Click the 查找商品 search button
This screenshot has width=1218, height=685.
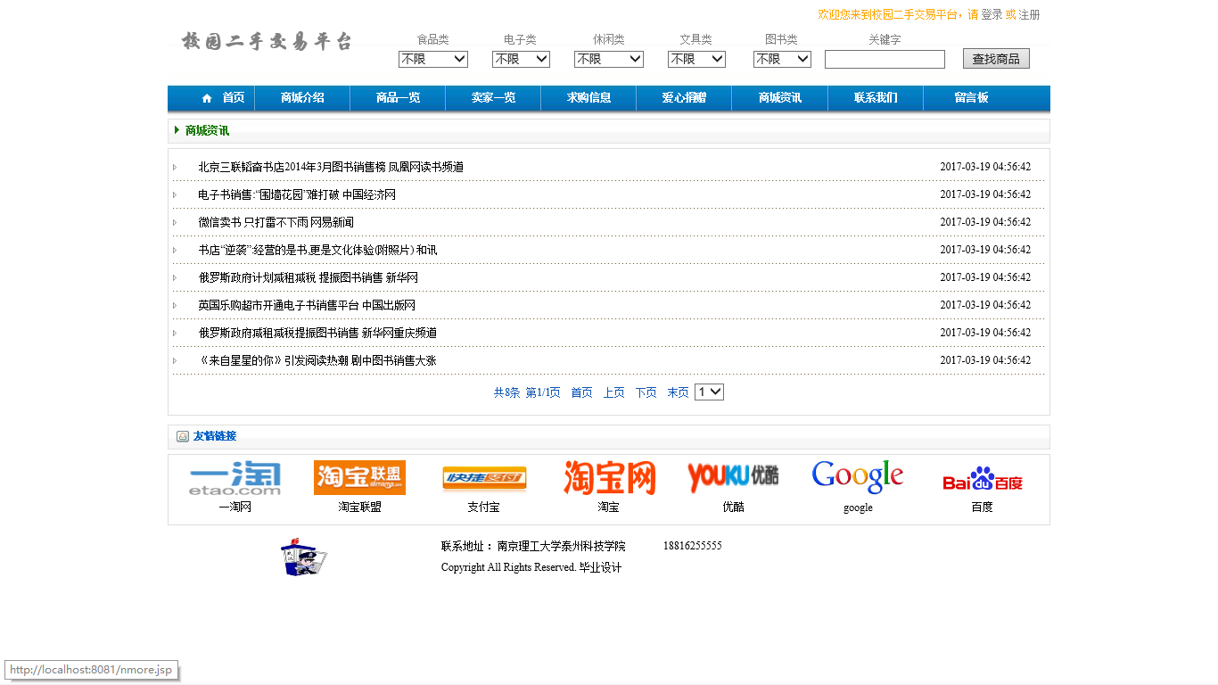(x=996, y=59)
